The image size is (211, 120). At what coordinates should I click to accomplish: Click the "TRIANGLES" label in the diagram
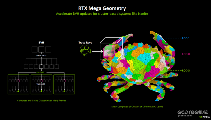41,84
